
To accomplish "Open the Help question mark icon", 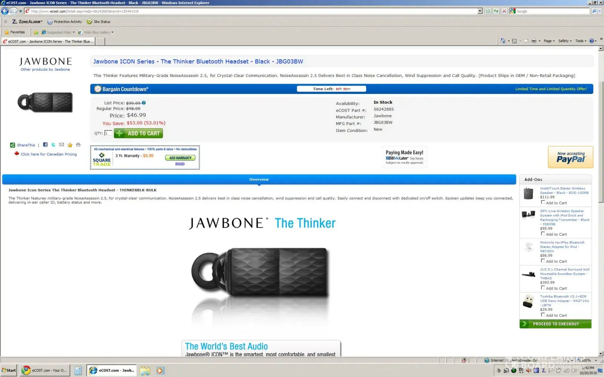I will click(592, 41).
